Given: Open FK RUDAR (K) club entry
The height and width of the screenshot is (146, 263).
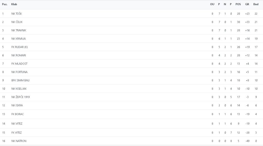Looking at the screenshot, I should (19, 47).
